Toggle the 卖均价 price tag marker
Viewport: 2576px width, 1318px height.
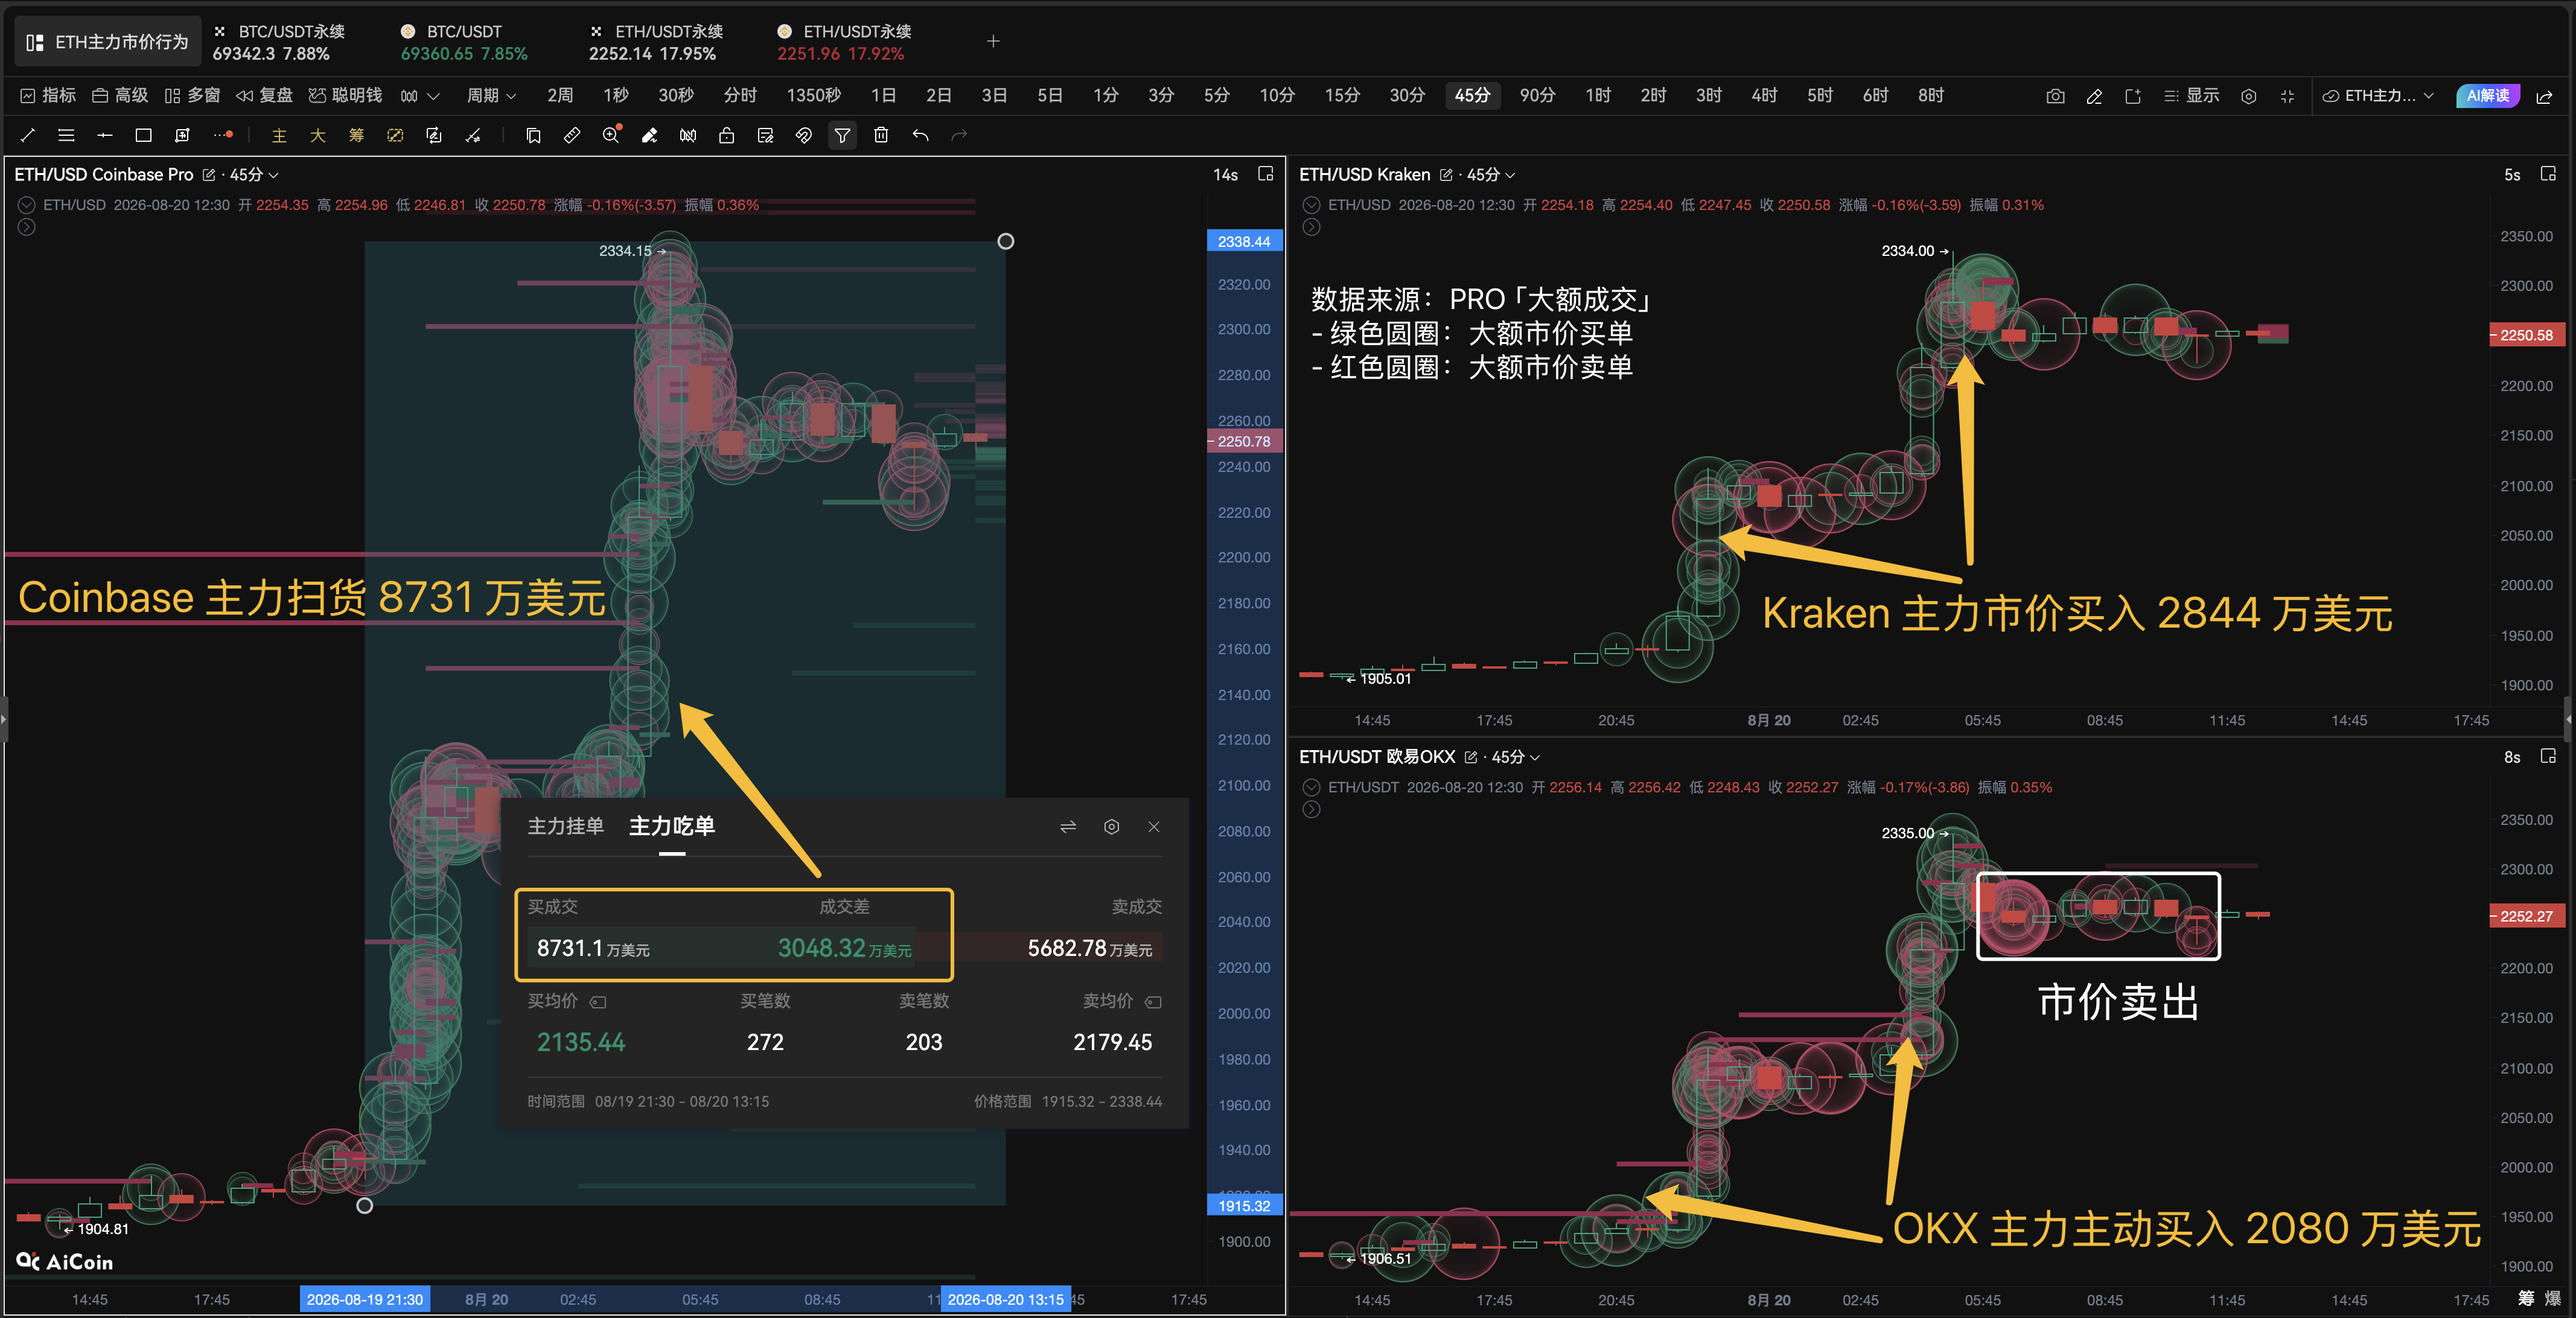coord(1153,1002)
